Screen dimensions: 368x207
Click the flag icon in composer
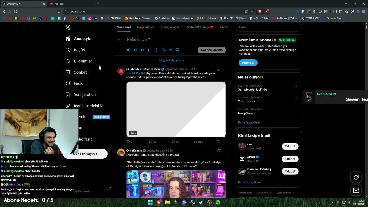tap(177, 50)
